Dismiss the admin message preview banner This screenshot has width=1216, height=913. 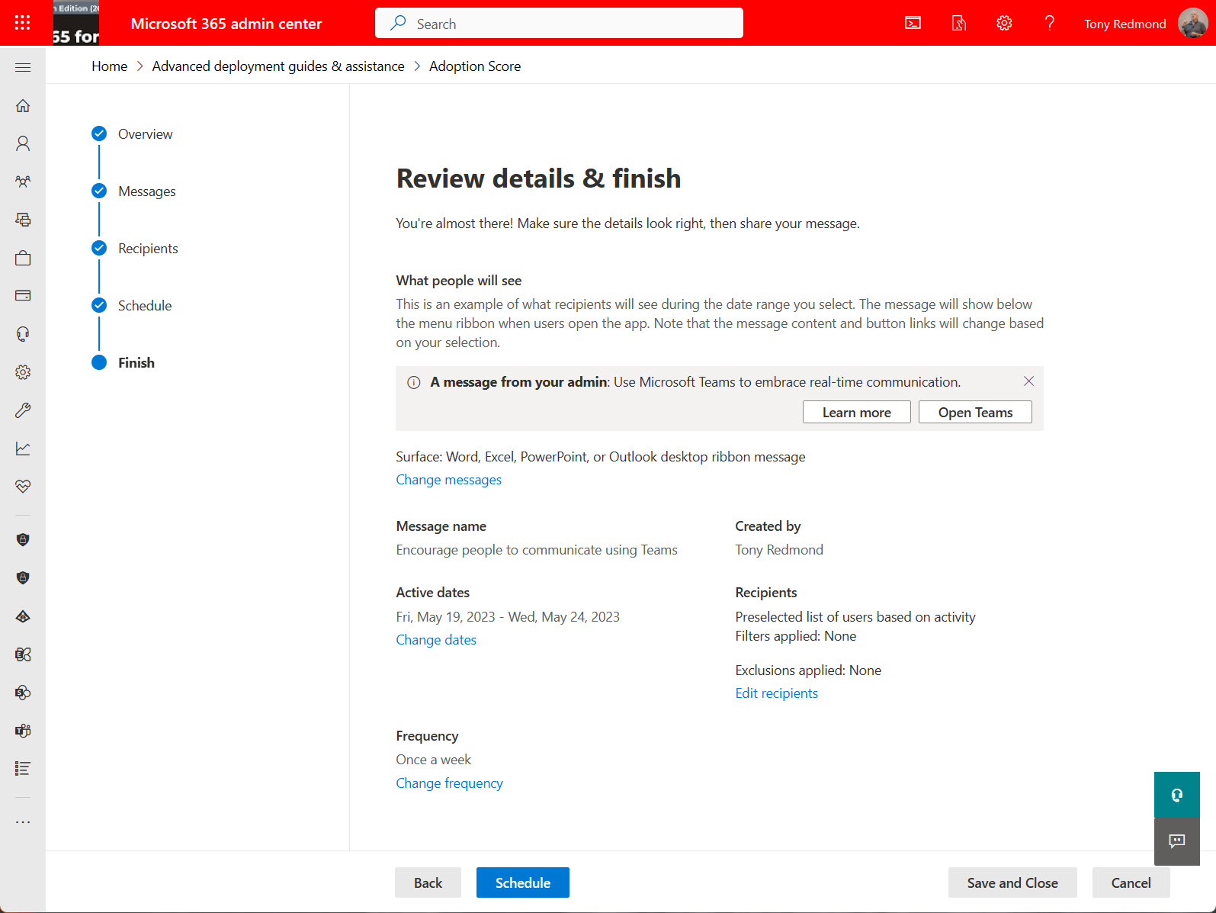pos(1028,381)
